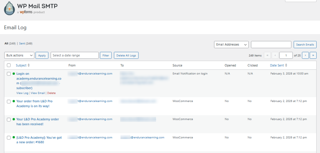Check the Login on academy email row
The height and width of the screenshot is (153, 320).
[9, 74]
